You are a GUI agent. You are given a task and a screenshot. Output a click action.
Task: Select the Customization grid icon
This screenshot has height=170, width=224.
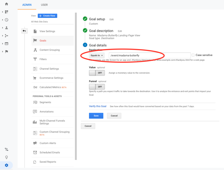7,12
